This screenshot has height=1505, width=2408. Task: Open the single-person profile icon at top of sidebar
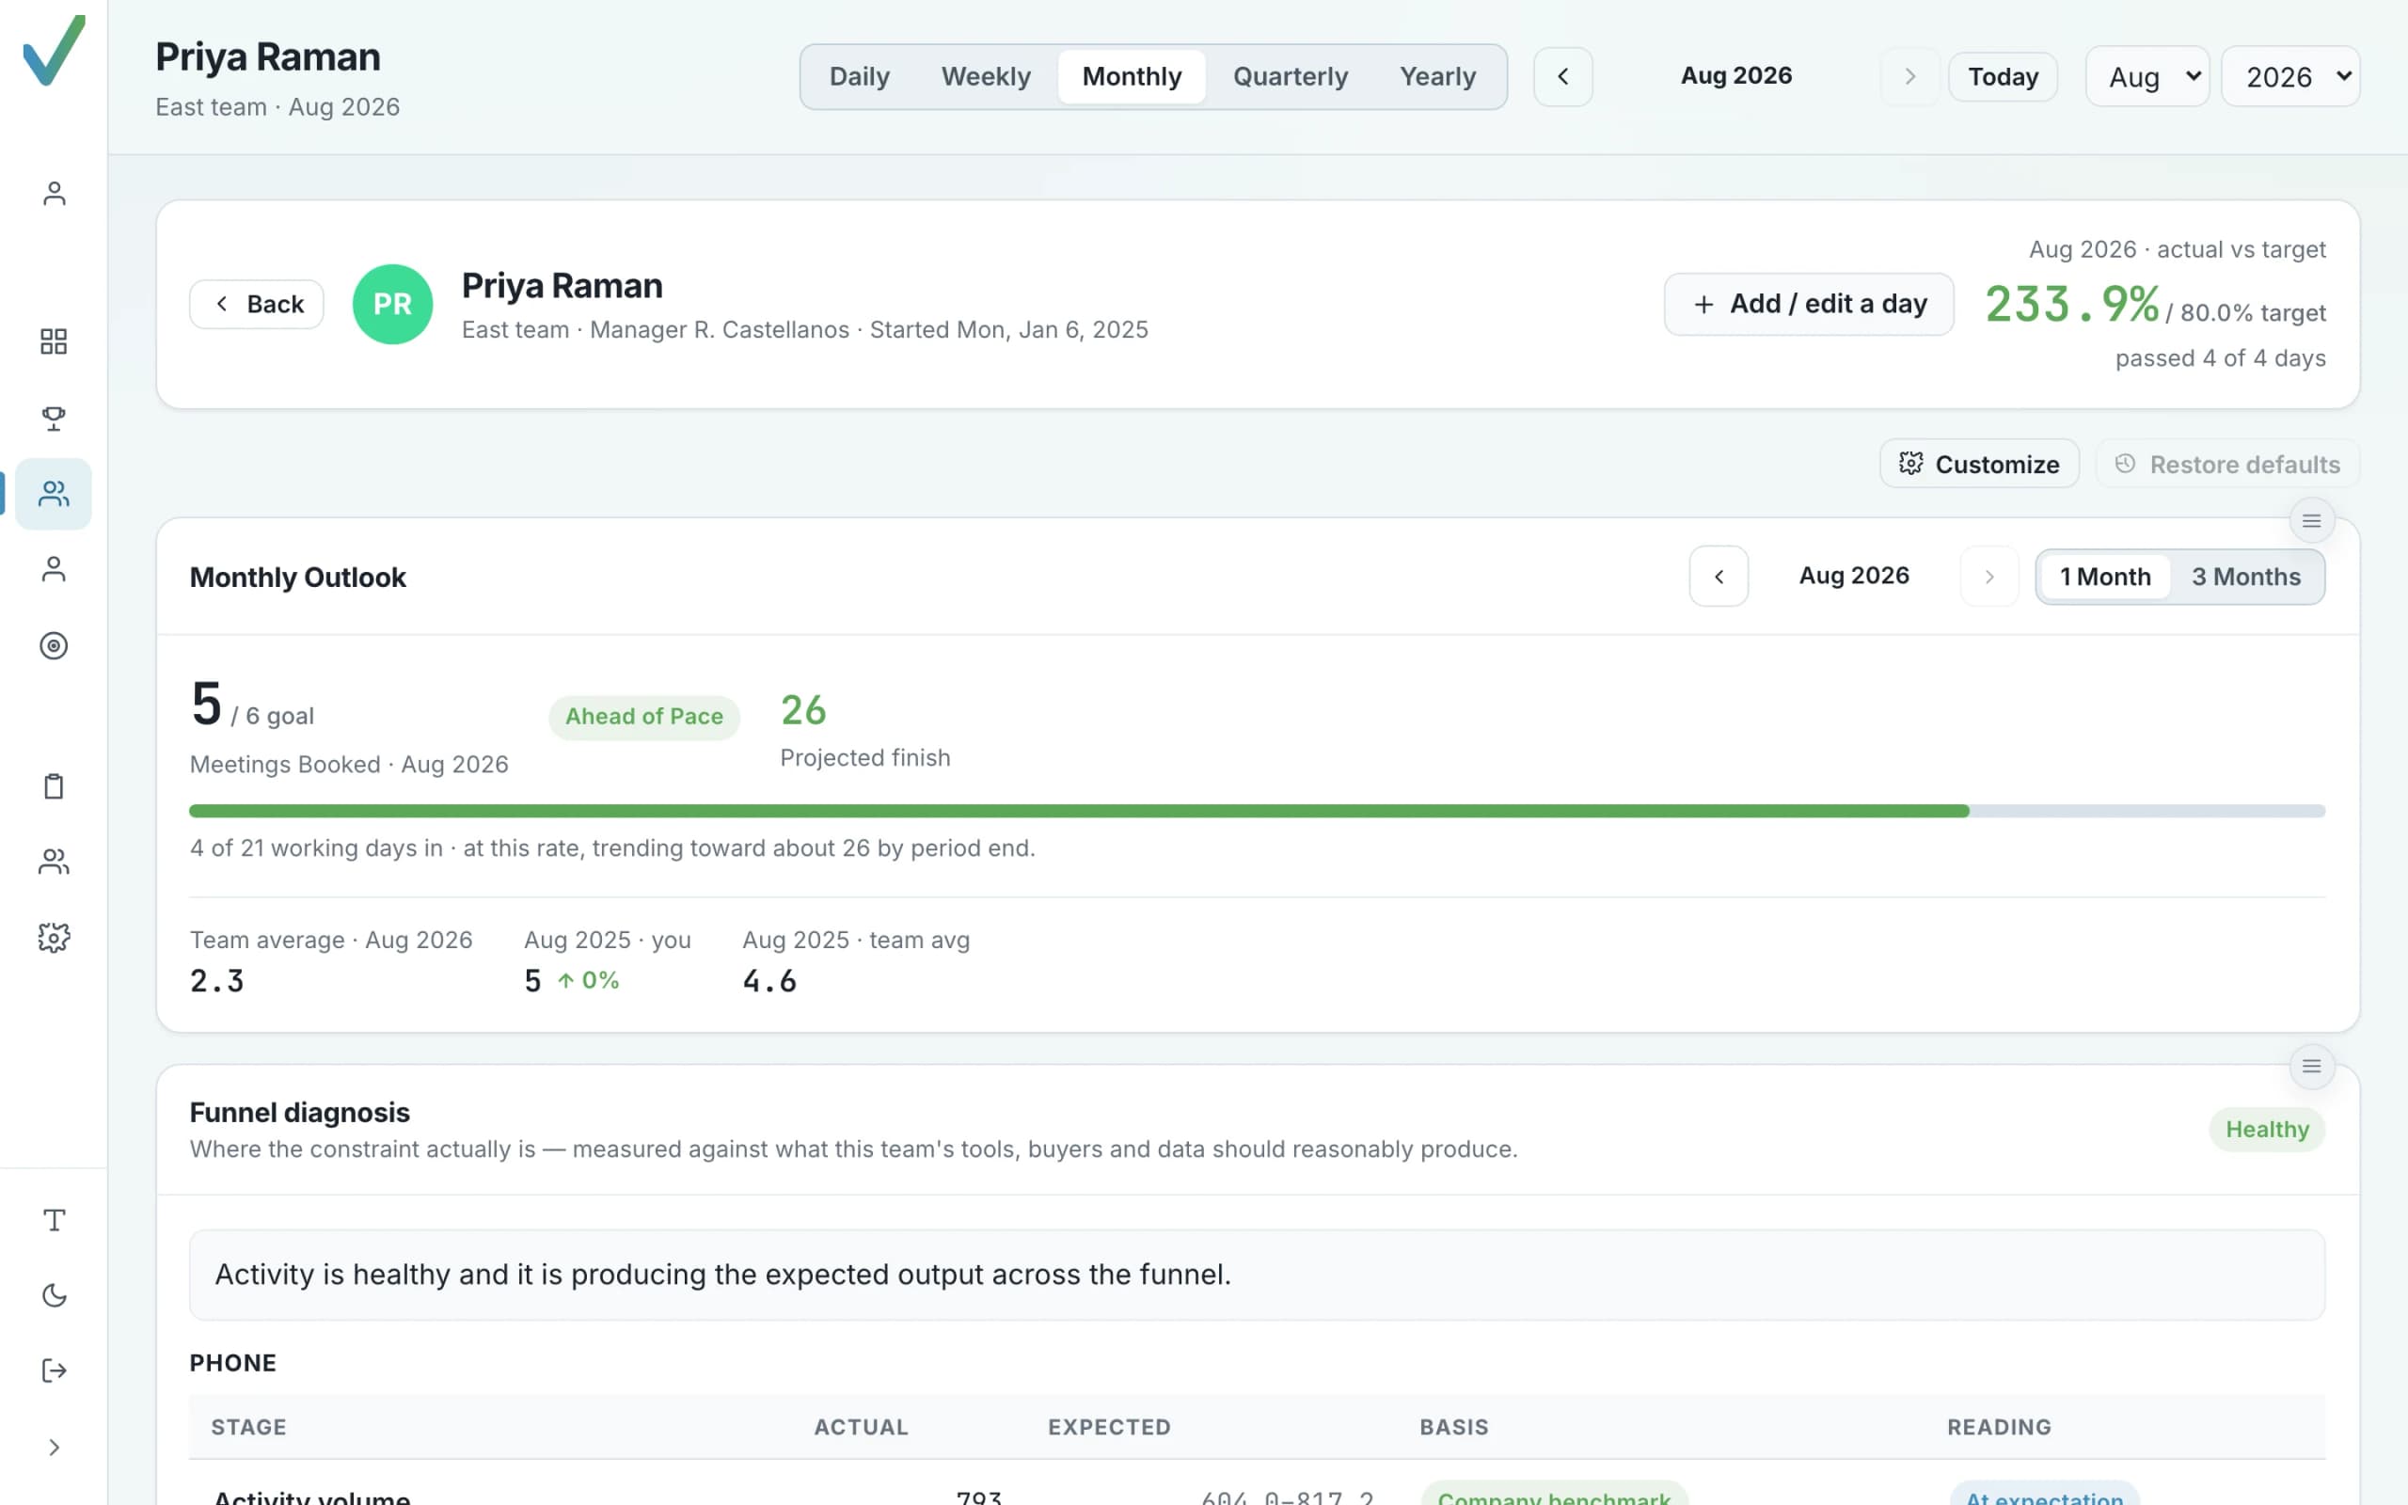tap(54, 193)
